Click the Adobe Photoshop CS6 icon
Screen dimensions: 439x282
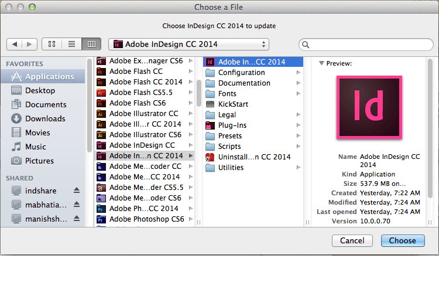(101, 219)
